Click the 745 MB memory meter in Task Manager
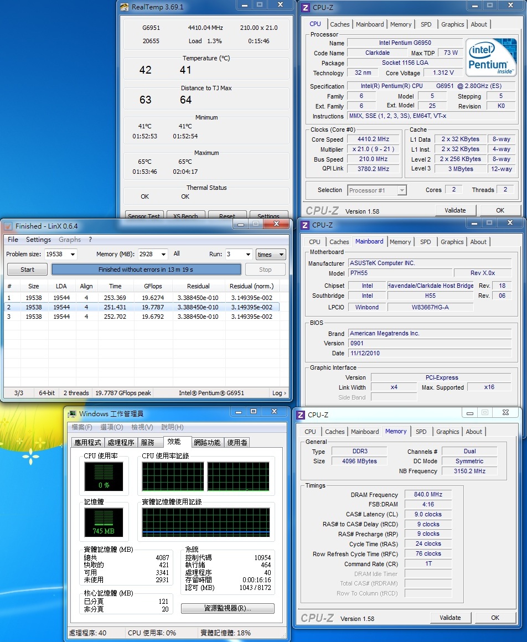Viewport: 527px width, 642px height. [x=104, y=522]
